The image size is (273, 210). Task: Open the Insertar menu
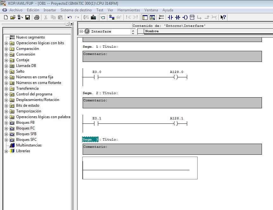click(x=50, y=10)
